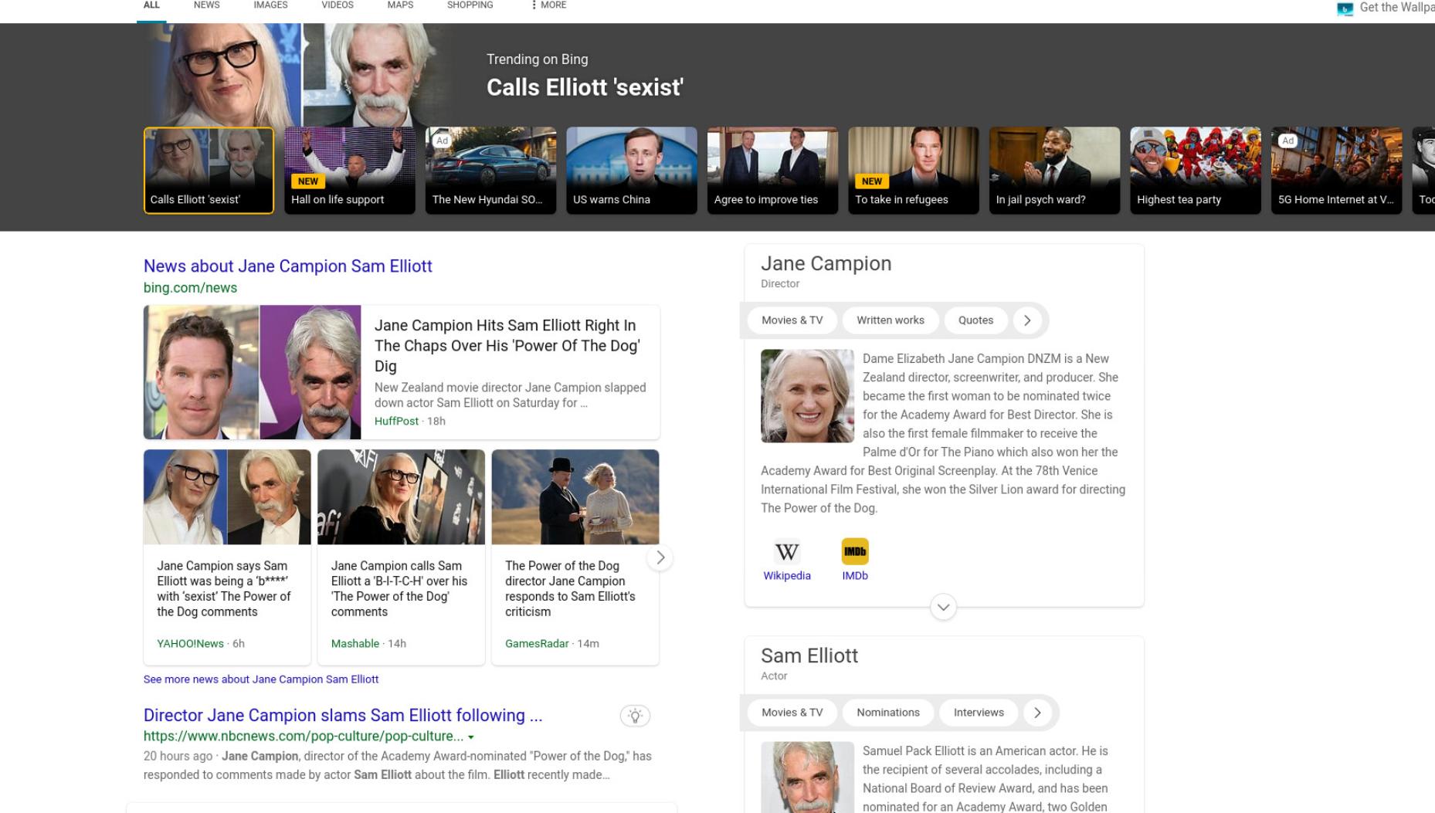Open the MORE menu with three dots

coord(549,5)
